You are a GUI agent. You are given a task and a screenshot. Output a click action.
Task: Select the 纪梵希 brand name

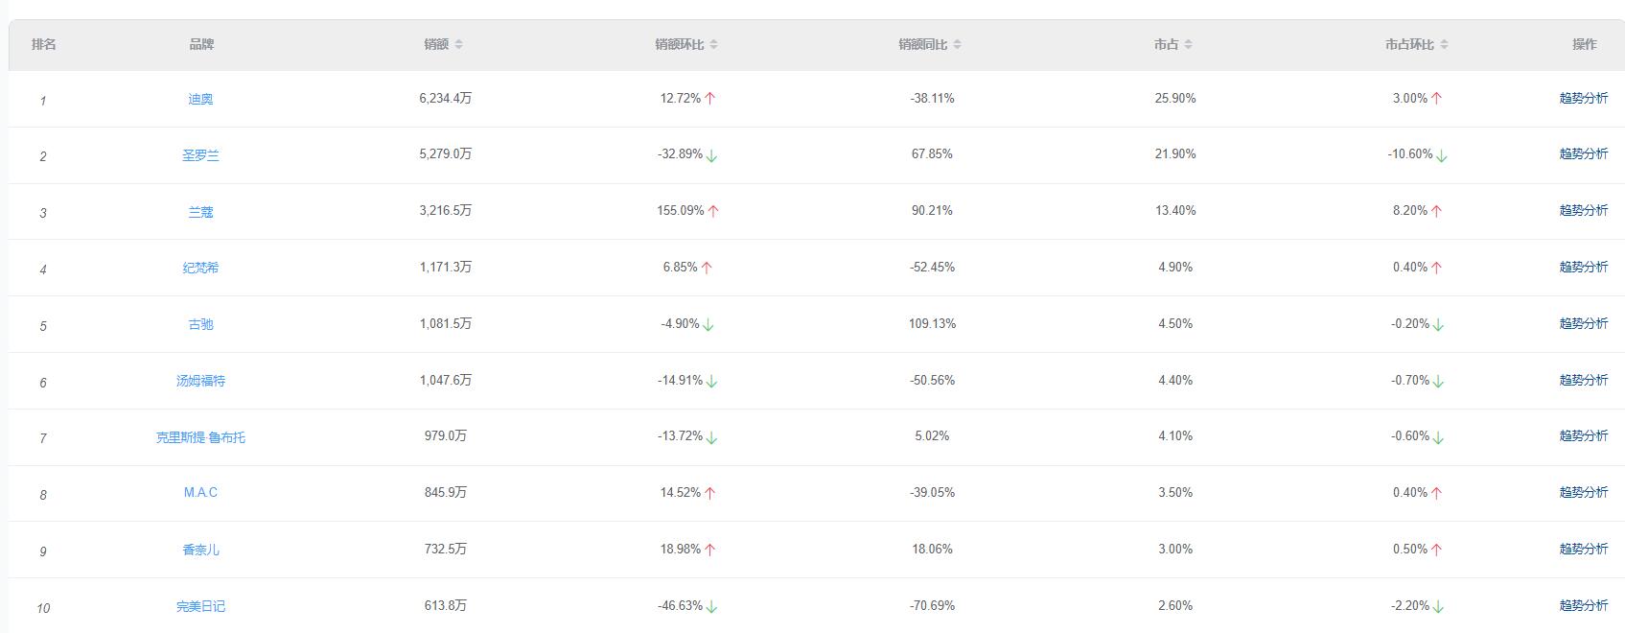[x=200, y=268]
